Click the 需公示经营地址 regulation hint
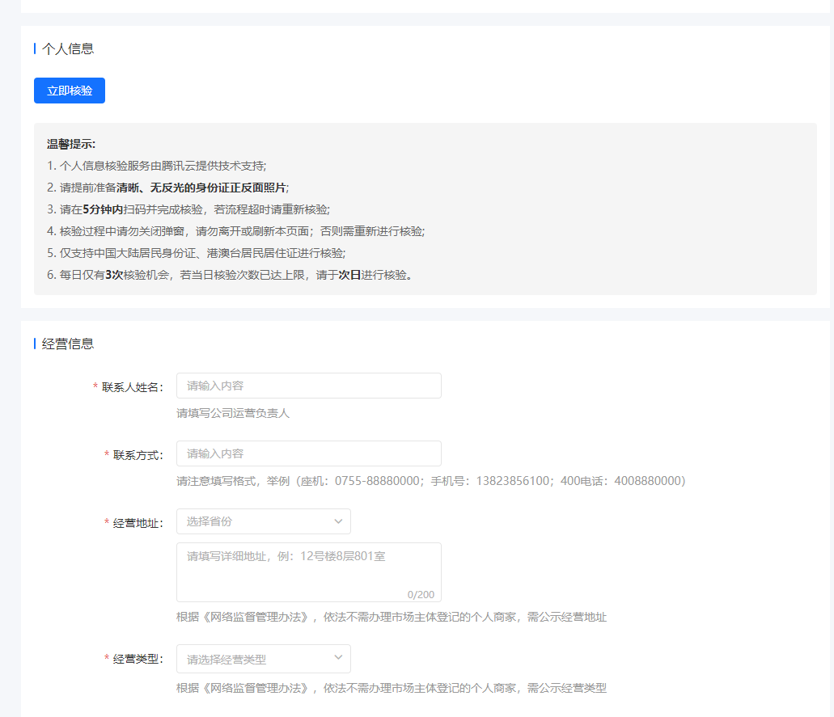Image resolution: width=834 pixels, height=717 pixels. [x=392, y=617]
